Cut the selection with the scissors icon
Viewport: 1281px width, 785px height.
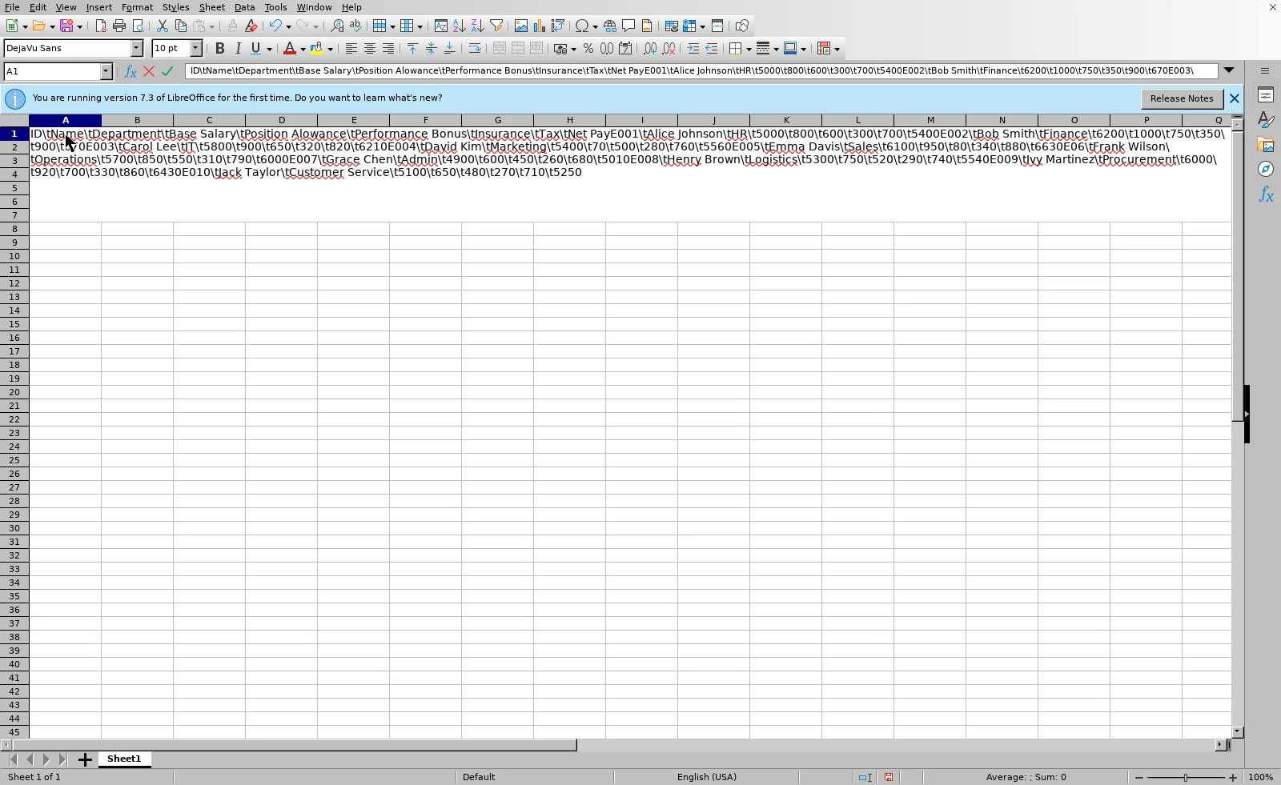pos(163,26)
